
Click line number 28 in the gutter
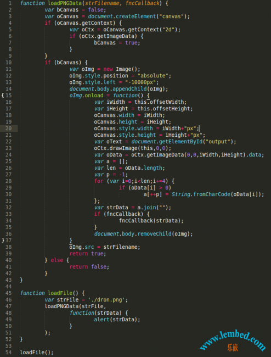click(8, 181)
